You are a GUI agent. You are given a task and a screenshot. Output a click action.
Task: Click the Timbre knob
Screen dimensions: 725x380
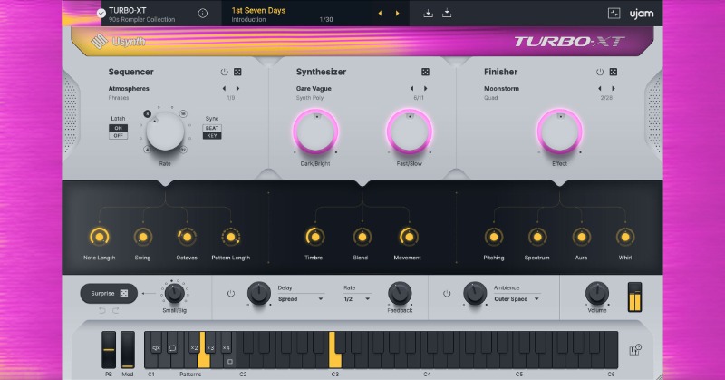(x=314, y=237)
